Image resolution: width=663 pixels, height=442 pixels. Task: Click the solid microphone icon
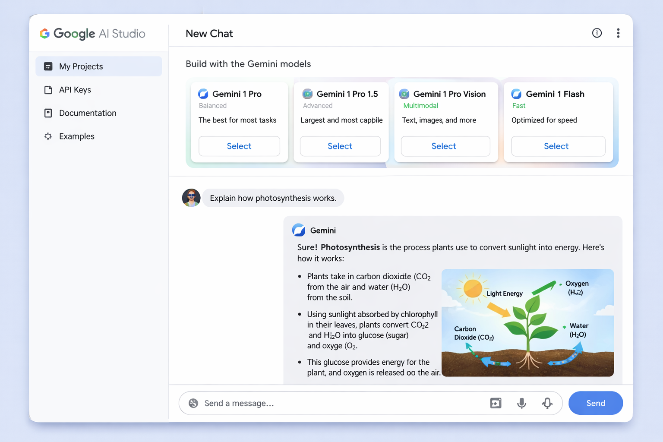pyautogui.click(x=521, y=403)
